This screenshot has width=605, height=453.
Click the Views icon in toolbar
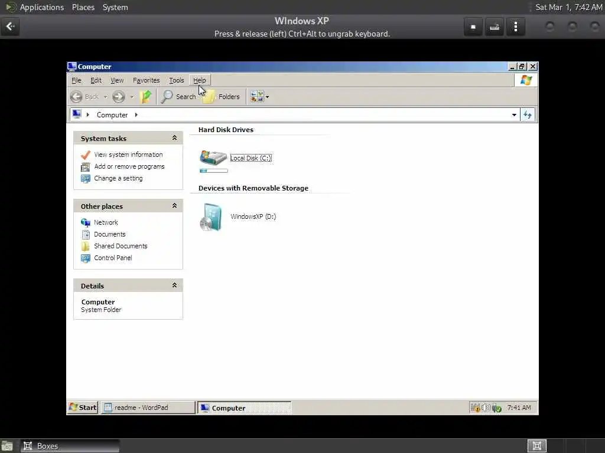pyautogui.click(x=257, y=97)
